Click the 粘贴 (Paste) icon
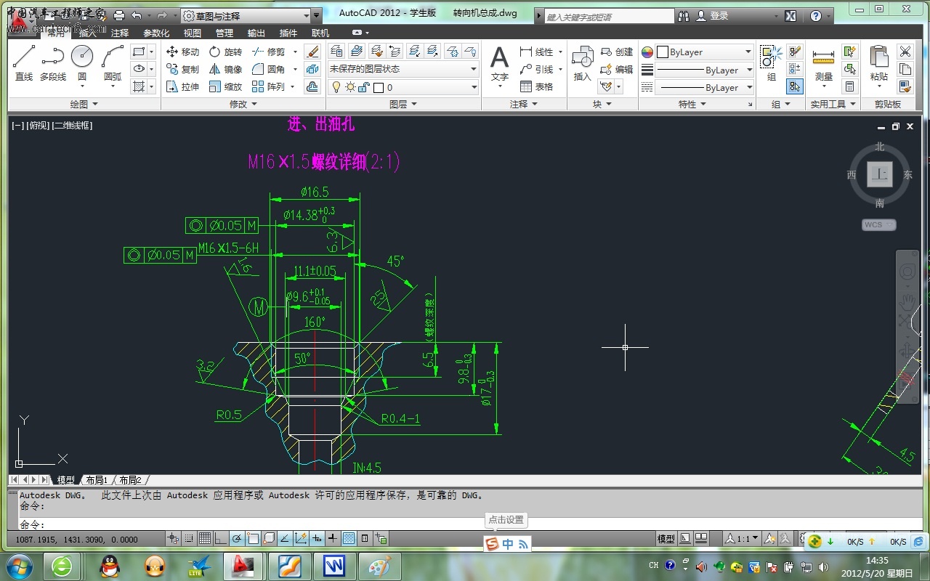Screen dimensions: 930x581 tap(878, 64)
